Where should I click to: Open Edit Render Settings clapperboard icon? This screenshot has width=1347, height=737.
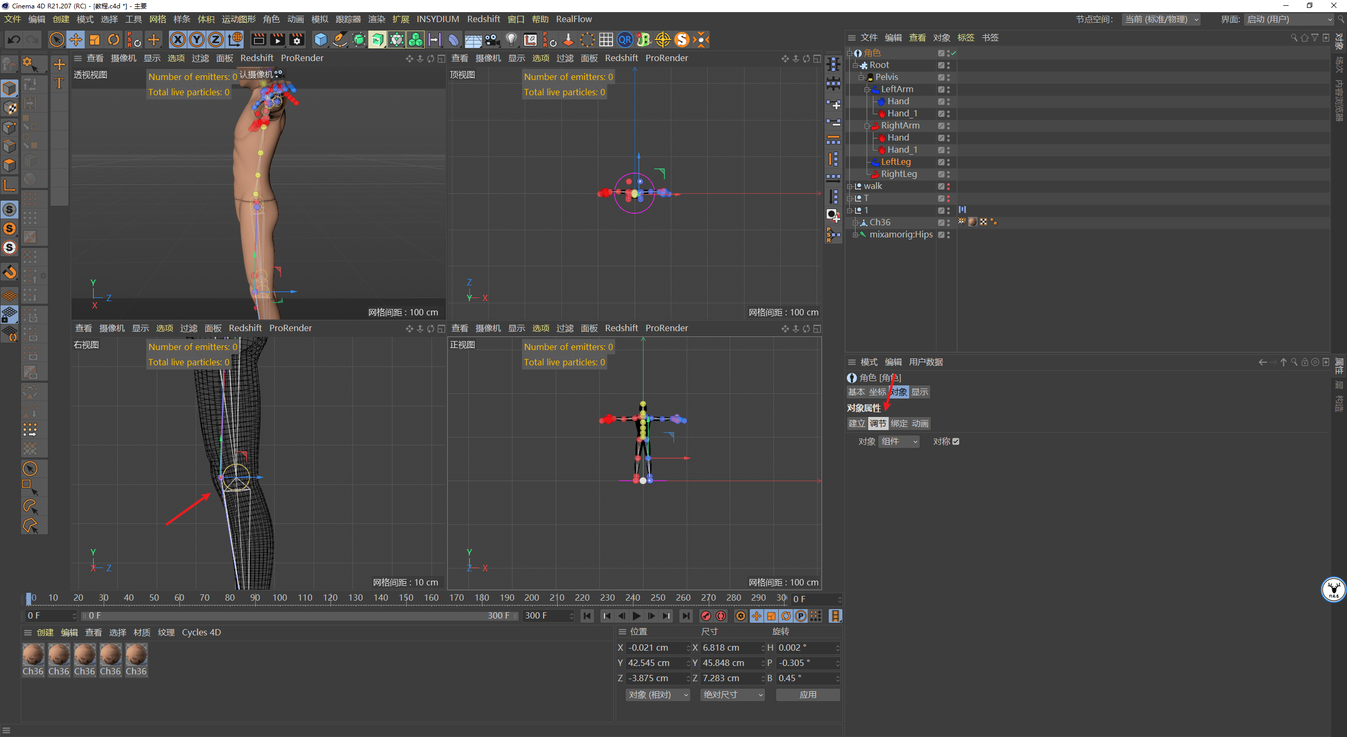coord(297,40)
